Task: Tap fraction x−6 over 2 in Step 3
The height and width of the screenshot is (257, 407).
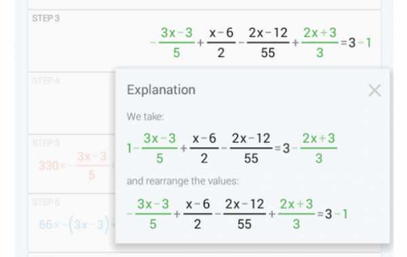Action: point(221,43)
